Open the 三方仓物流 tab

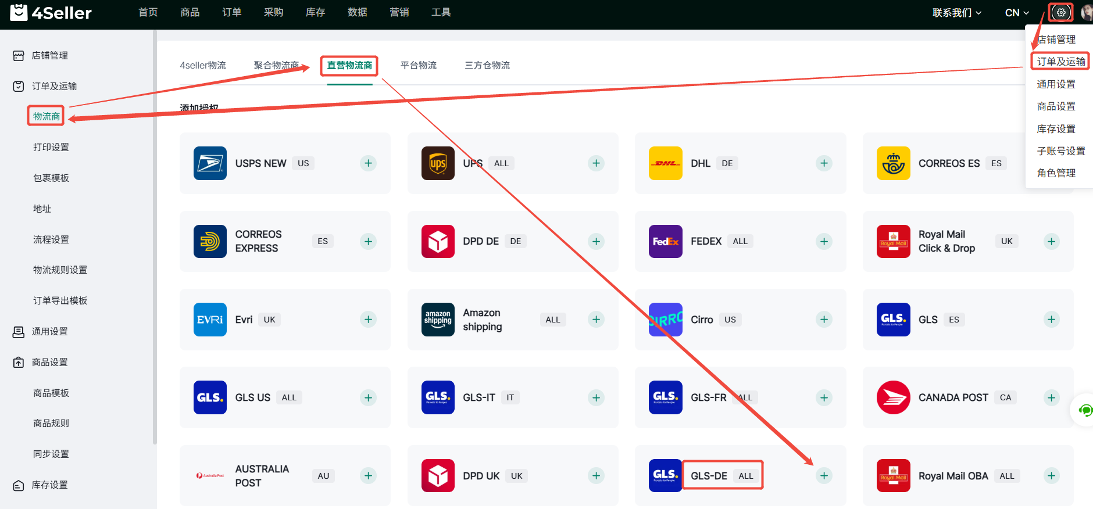click(487, 65)
